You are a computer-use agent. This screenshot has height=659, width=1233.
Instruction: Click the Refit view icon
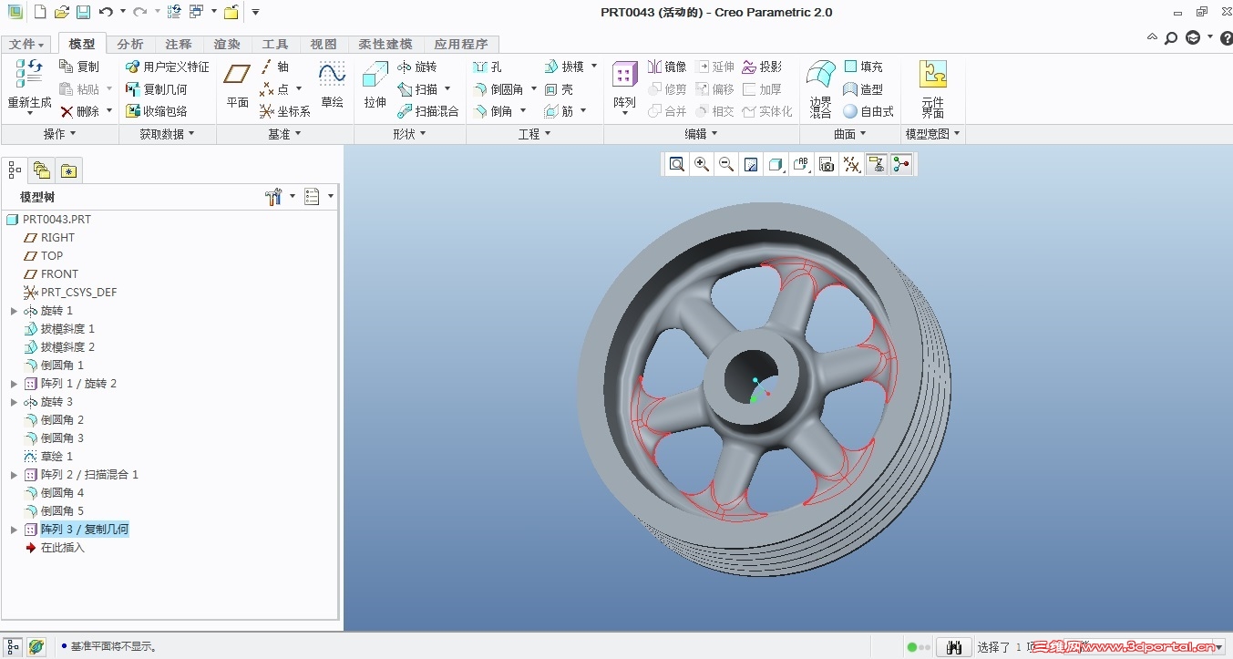tap(677, 164)
